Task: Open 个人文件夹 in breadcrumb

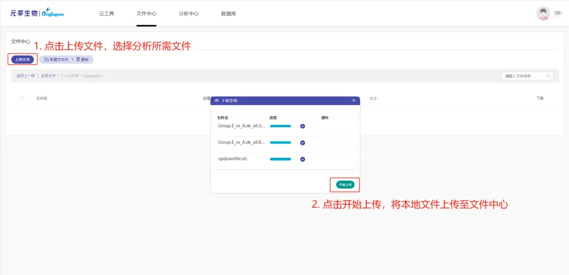Action: 70,76
